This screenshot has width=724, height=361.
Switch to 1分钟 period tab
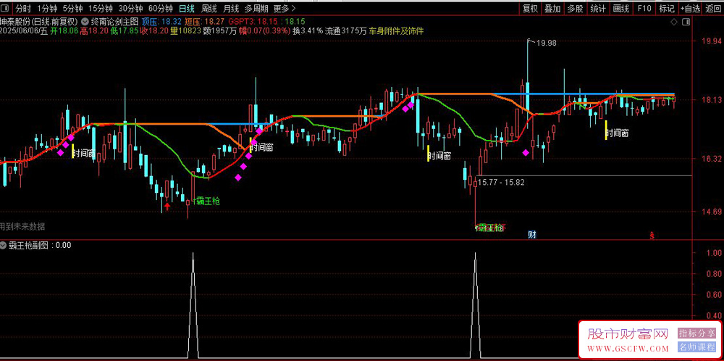(x=47, y=8)
